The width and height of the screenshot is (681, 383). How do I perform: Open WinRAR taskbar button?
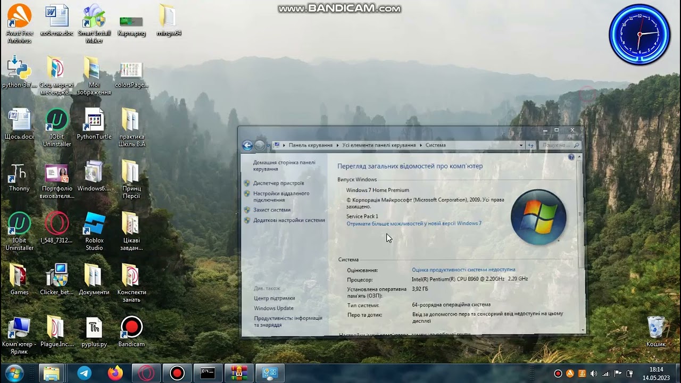click(x=238, y=373)
